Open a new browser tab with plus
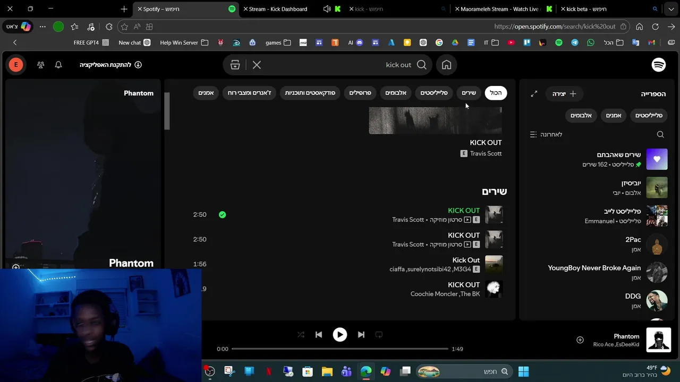The height and width of the screenshot is (382, 680). pos(124,9)
